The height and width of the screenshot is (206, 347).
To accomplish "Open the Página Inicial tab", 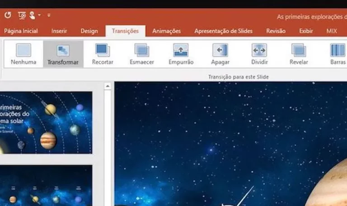I will pyautogui.click(x=21, y=31).
